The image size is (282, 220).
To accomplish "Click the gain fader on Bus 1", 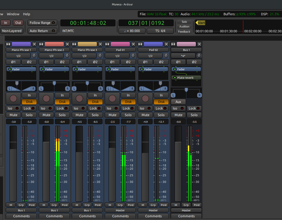I will pos(178,164).
